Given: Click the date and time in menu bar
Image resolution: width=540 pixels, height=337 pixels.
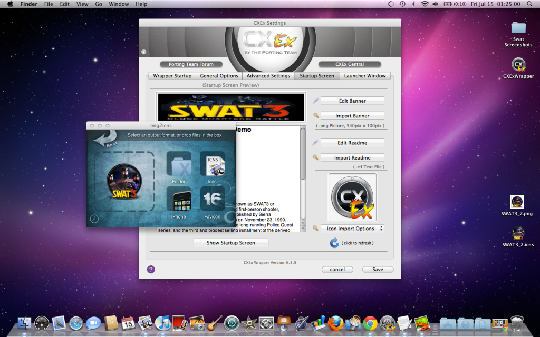Looking at the screenshot, I should click(x=496, y=4).
